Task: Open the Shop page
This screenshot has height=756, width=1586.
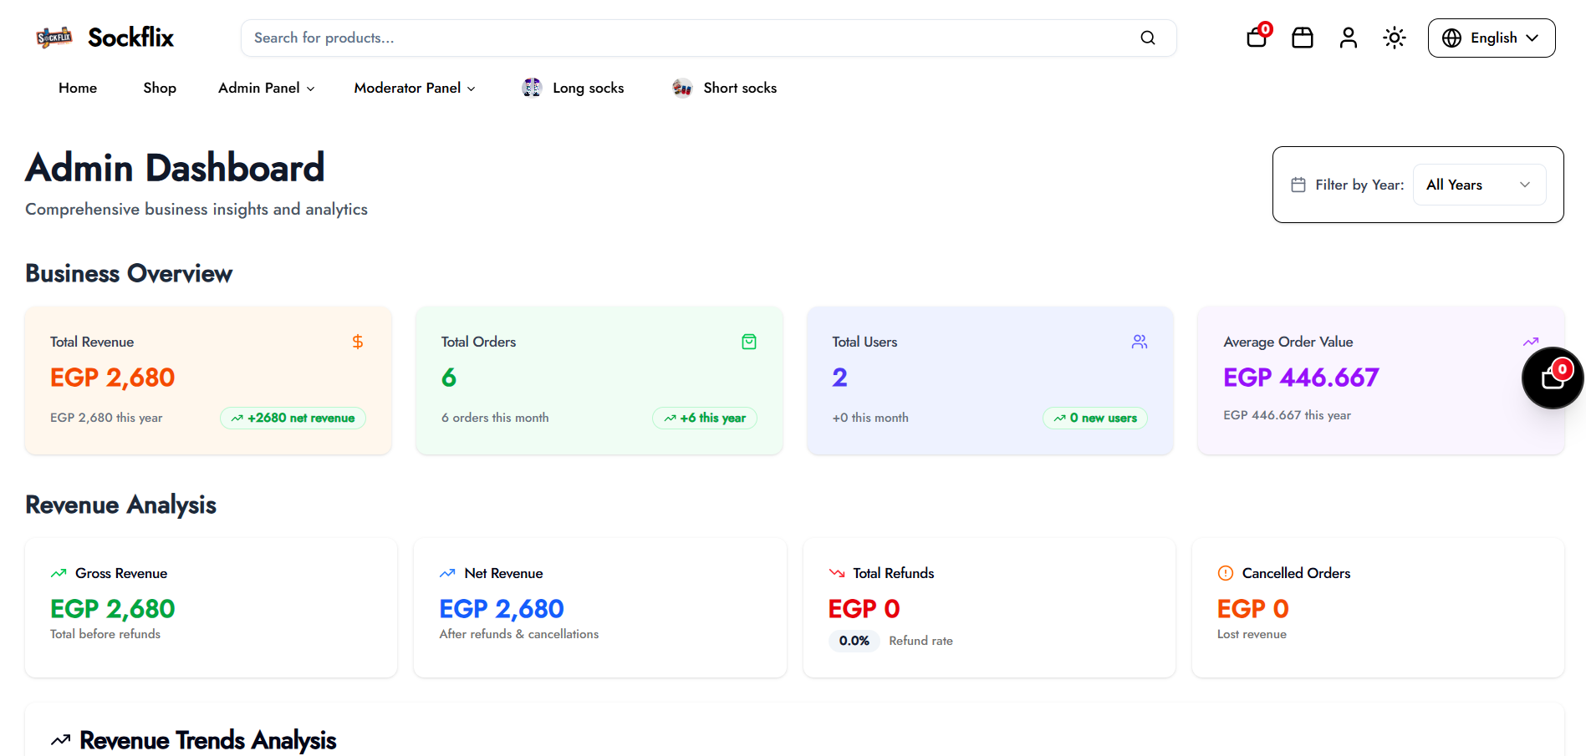Action: [x=160, y=88]
